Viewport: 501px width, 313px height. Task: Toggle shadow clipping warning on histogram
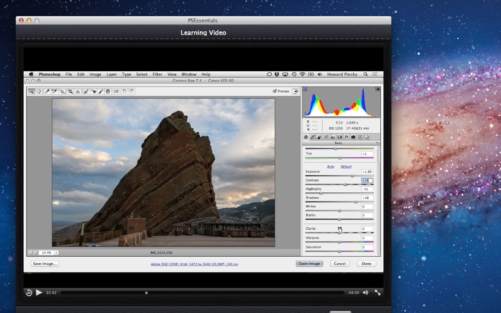click(x=305, y=89)
